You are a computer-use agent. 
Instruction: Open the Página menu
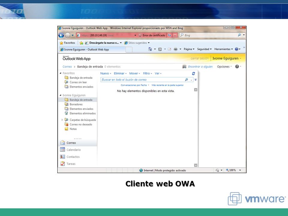click(189, 49)
